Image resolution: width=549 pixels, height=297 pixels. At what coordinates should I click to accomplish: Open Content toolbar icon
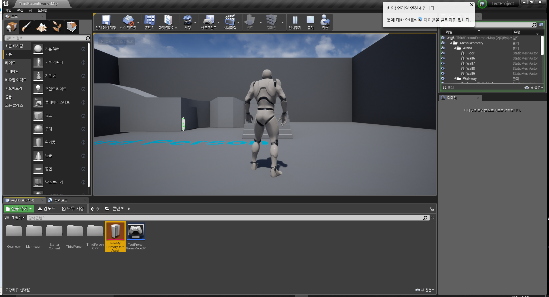[149, 22]
